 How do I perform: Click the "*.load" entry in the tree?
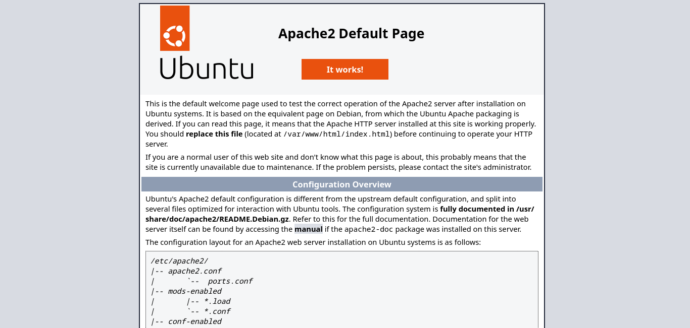point(217,301)
